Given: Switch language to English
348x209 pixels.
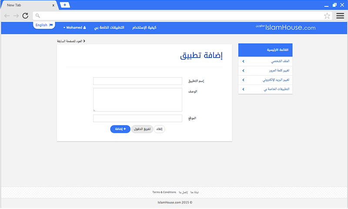Looking at the screenshot, I should 44,25.
